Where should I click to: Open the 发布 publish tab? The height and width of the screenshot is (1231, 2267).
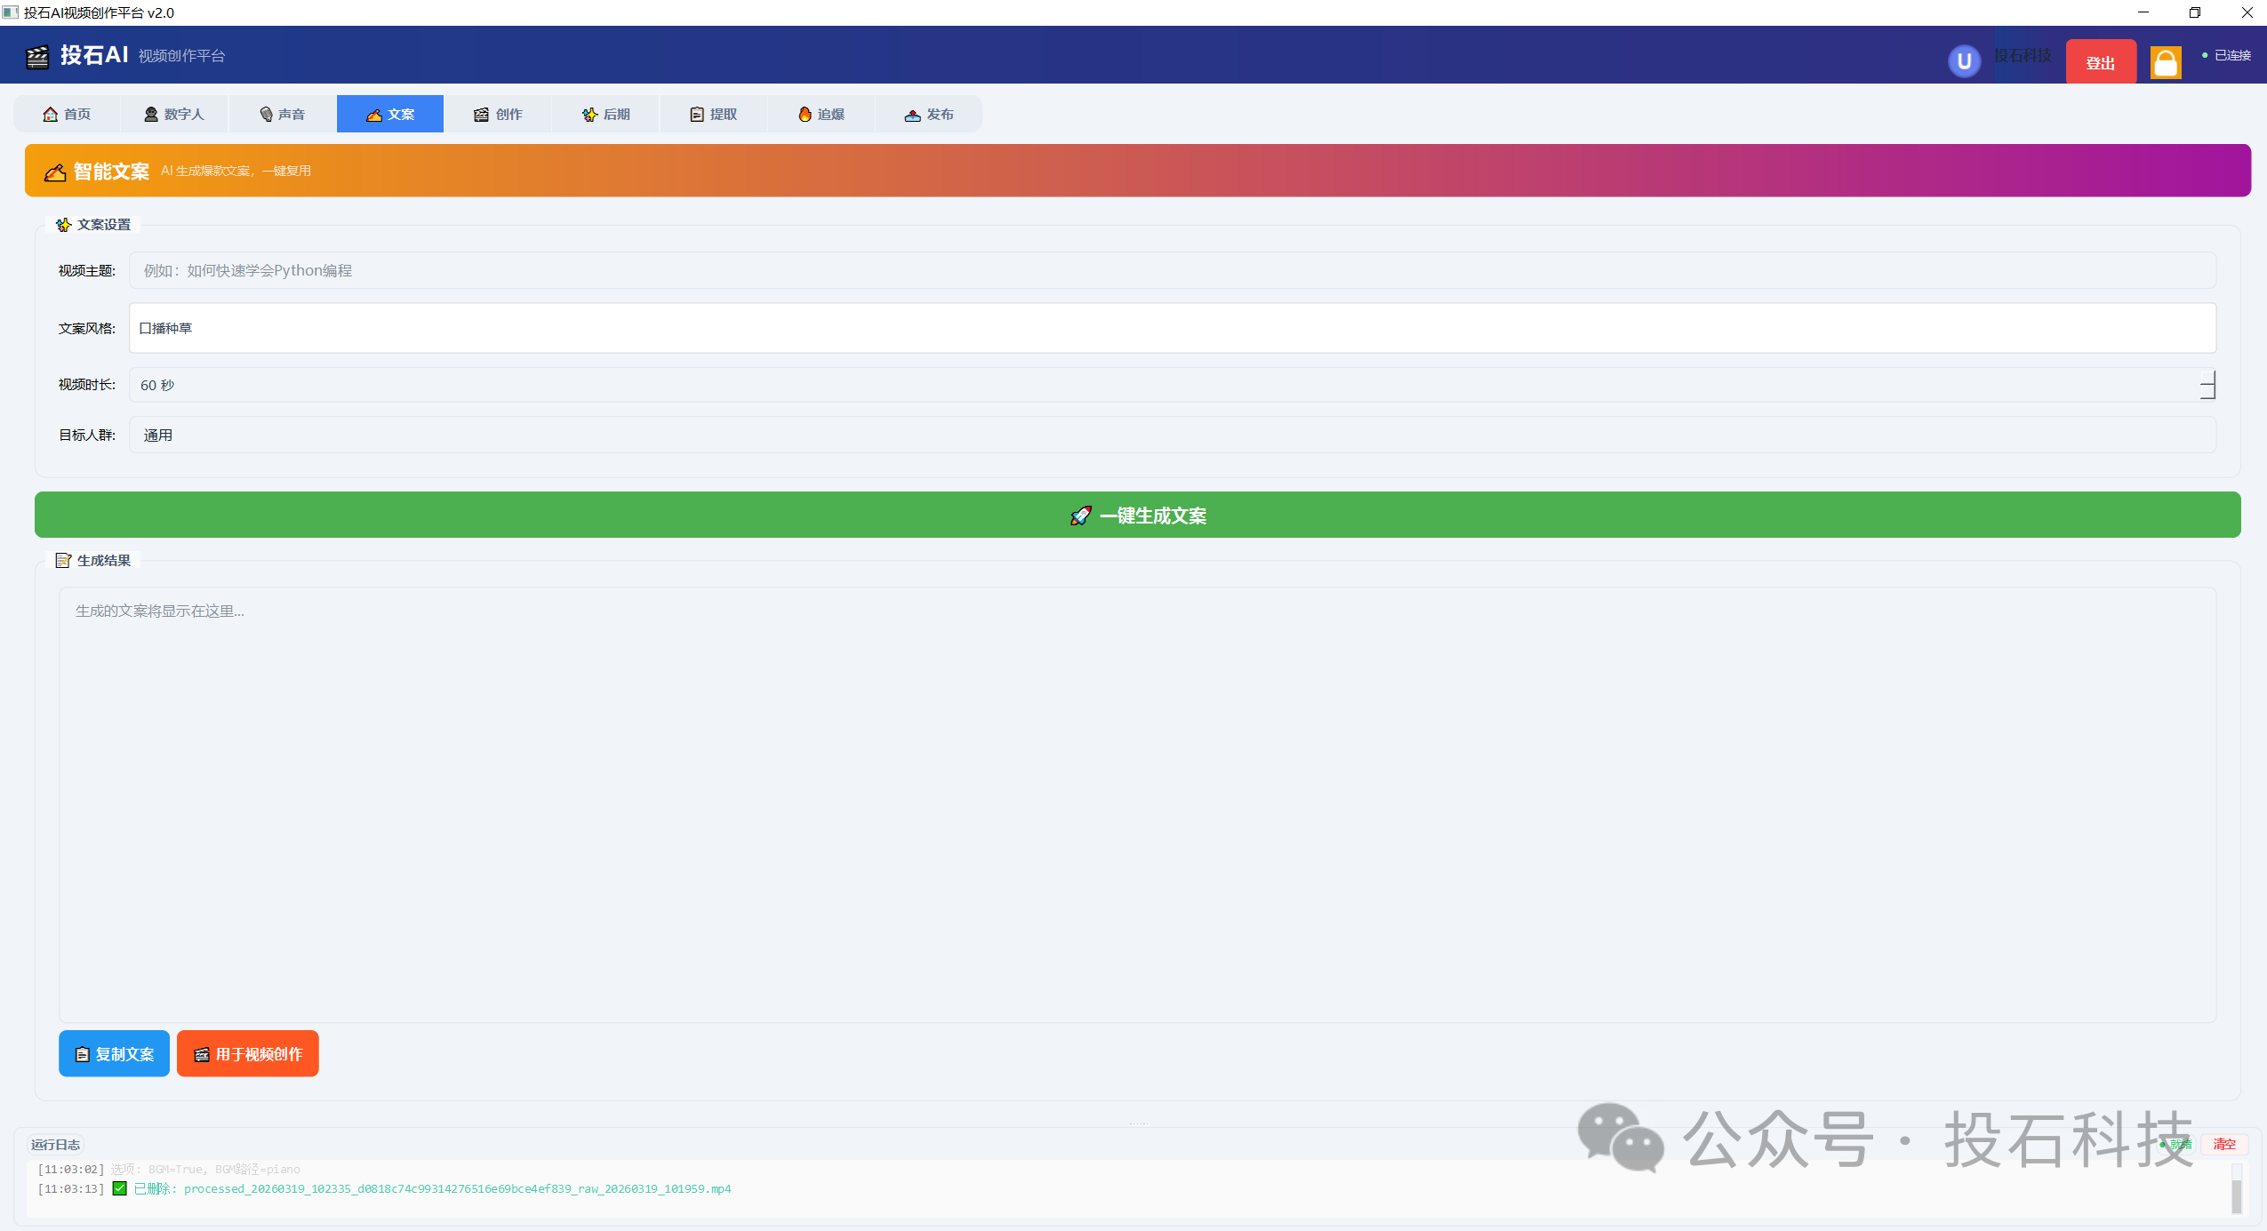point(928,114)
